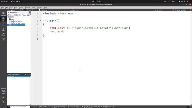Open the Debug mode in sidebar
The height and width of the screenshot is (108, 192).
[x=3, y=29]
